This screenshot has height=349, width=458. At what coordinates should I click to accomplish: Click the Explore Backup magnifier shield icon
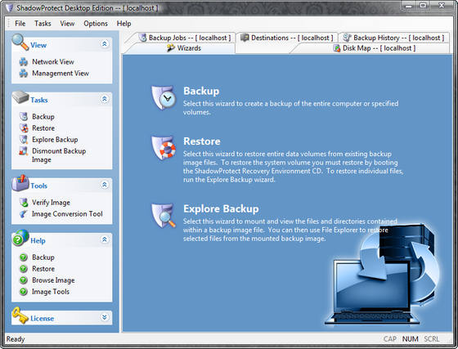click(x=164, y=216)
